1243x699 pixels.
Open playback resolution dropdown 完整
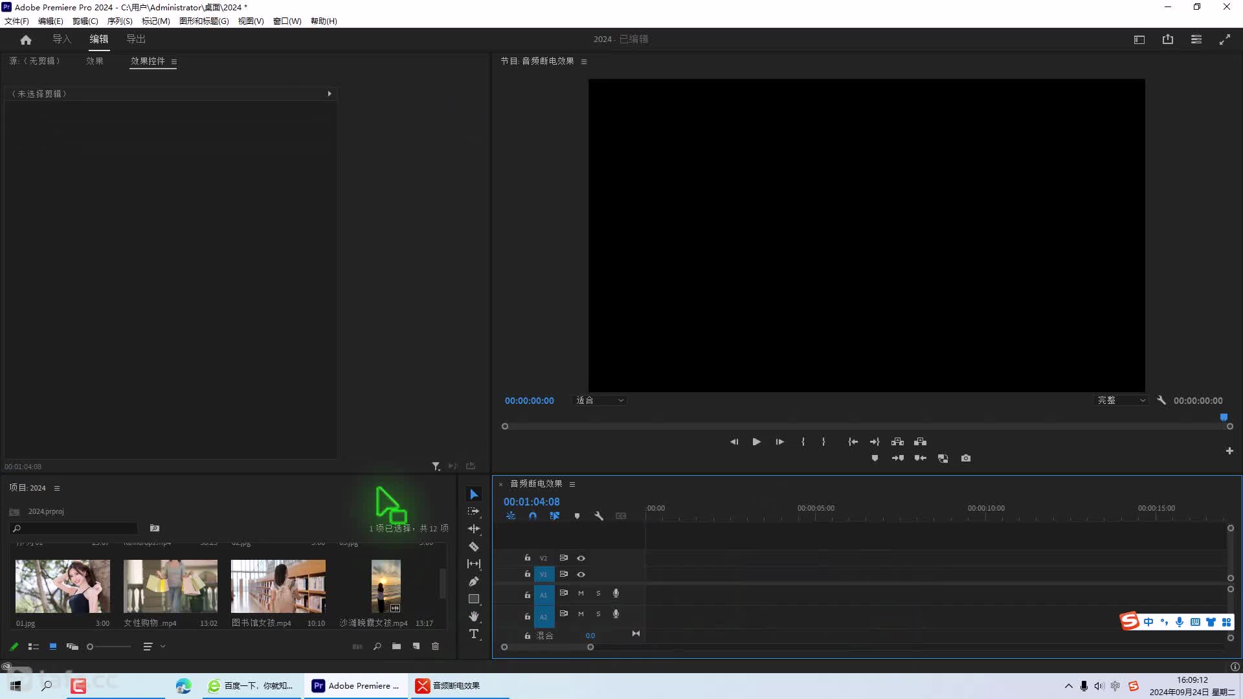[x=1122, y=401]
